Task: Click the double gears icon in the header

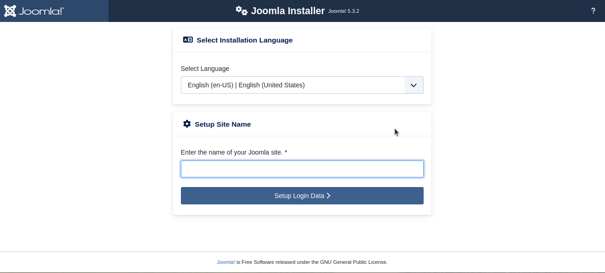Action: click(x=241, y=10)
